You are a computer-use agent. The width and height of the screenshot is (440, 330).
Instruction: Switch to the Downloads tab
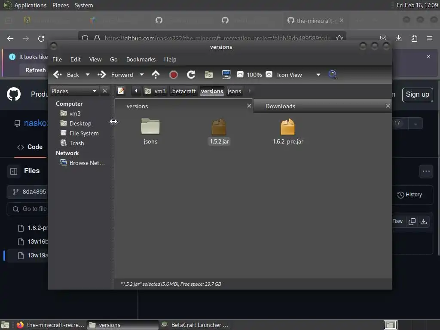coord(280,106)
